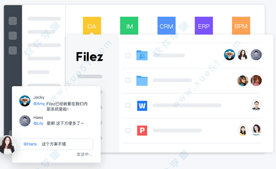Select the checkbox for the Word file
Screen dimensions: 276x169
click(x=128, y=105)
